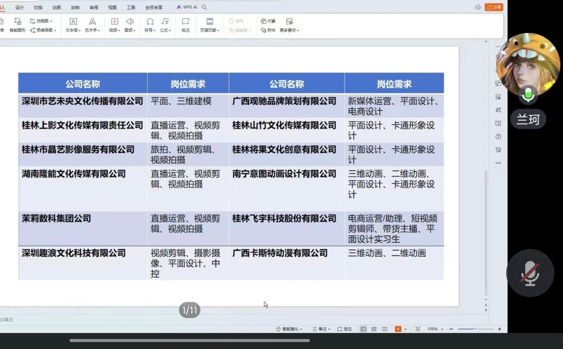
Task: Click the WPS AI button
Action: click(x=187, y=7)
